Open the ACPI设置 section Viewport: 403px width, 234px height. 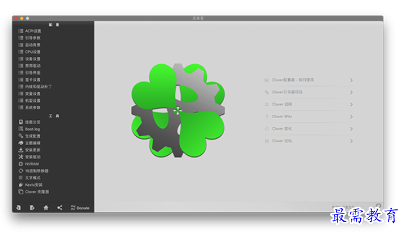point(30,31)
